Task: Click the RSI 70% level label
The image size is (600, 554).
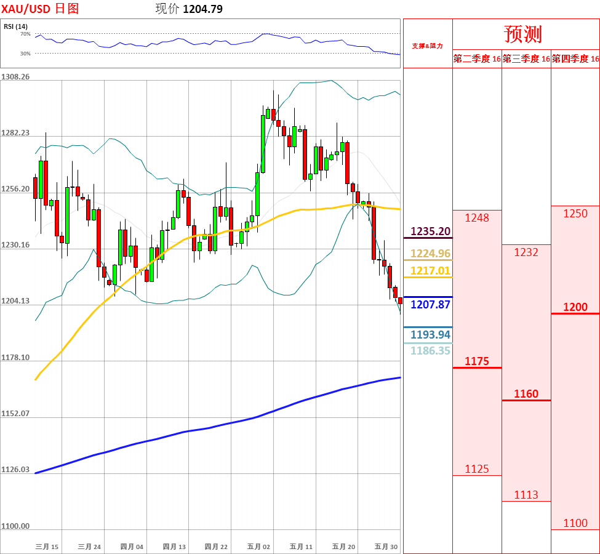Action: (25, 34)
